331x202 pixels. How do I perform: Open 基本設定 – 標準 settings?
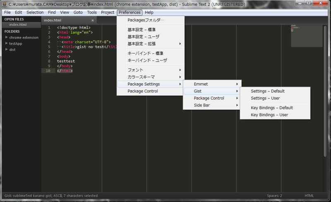151,29
